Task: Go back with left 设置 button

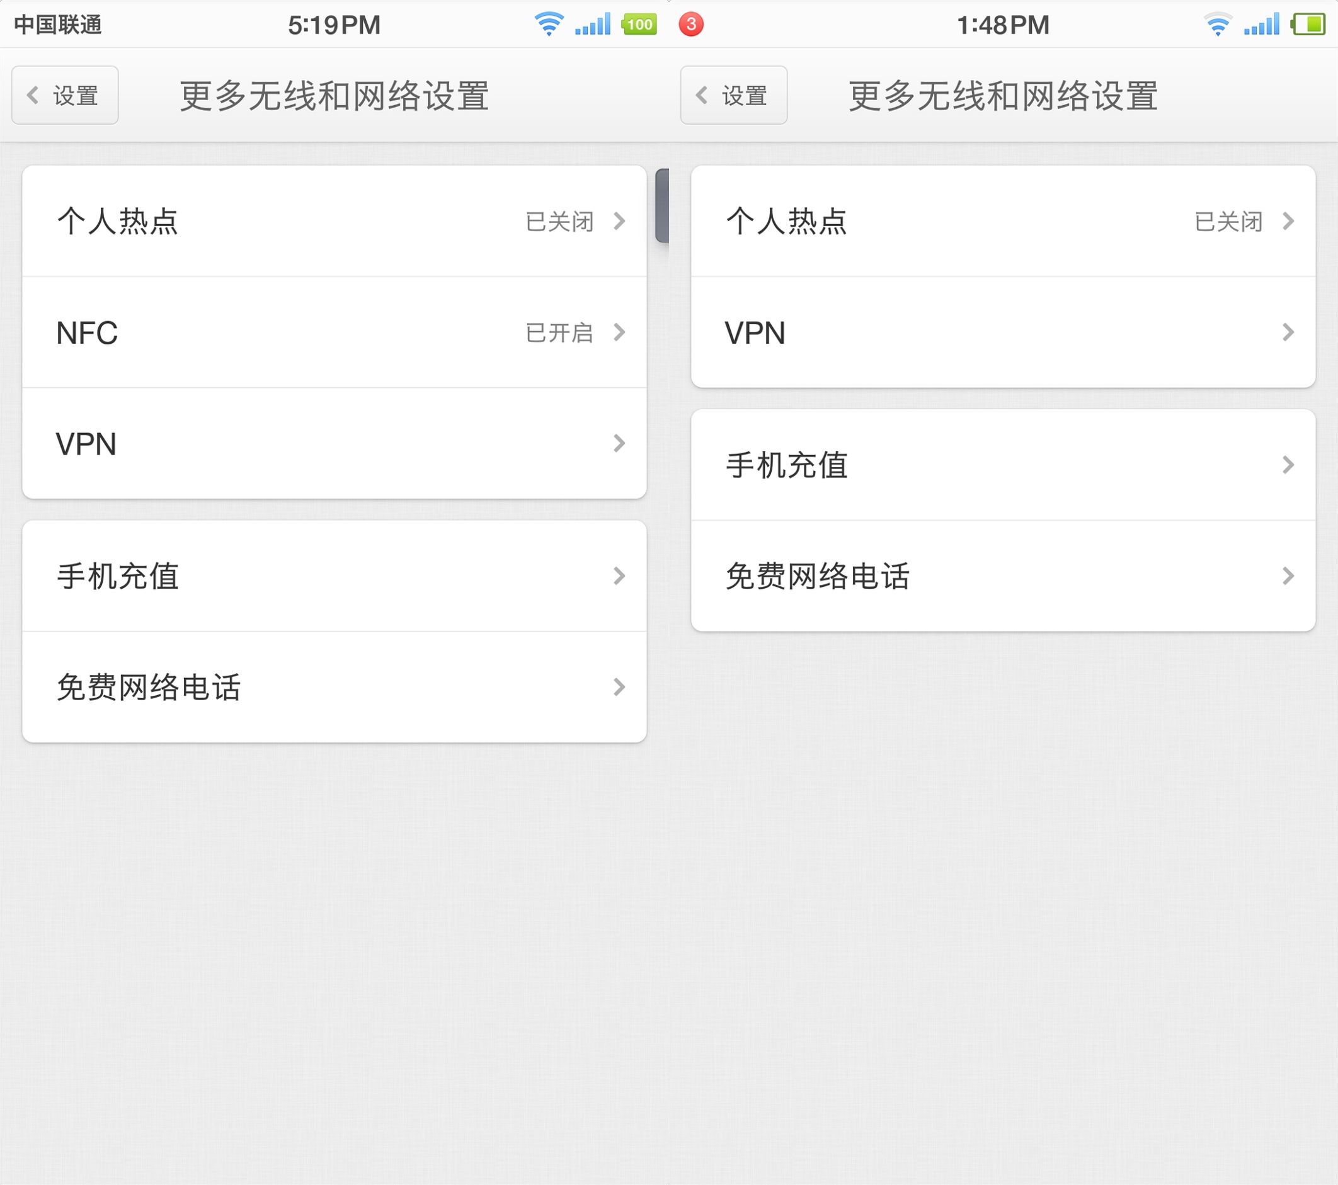Action: (65, 96)
